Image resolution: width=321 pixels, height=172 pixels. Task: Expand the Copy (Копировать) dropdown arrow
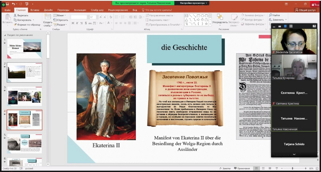33,20
